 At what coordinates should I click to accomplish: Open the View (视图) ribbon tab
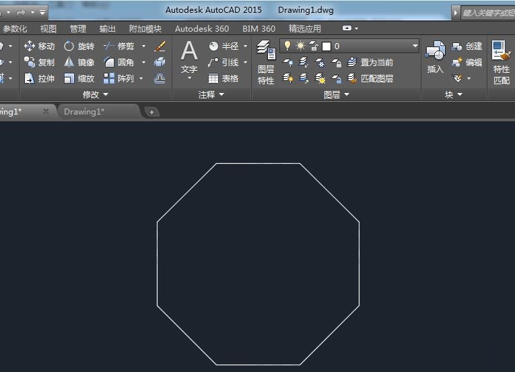[48, 28]
